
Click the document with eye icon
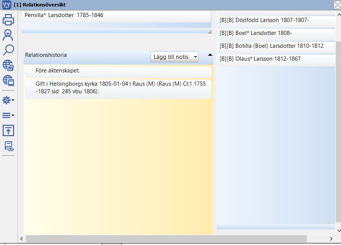coord(9,146)
